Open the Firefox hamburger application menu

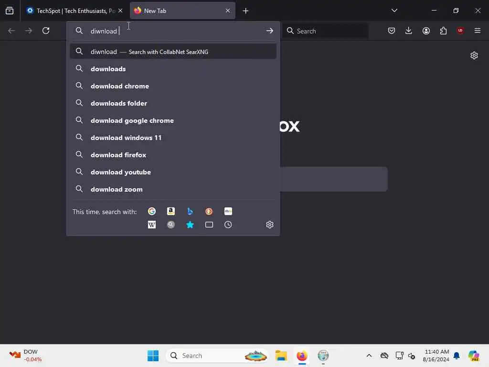click(x=478, y=31)
